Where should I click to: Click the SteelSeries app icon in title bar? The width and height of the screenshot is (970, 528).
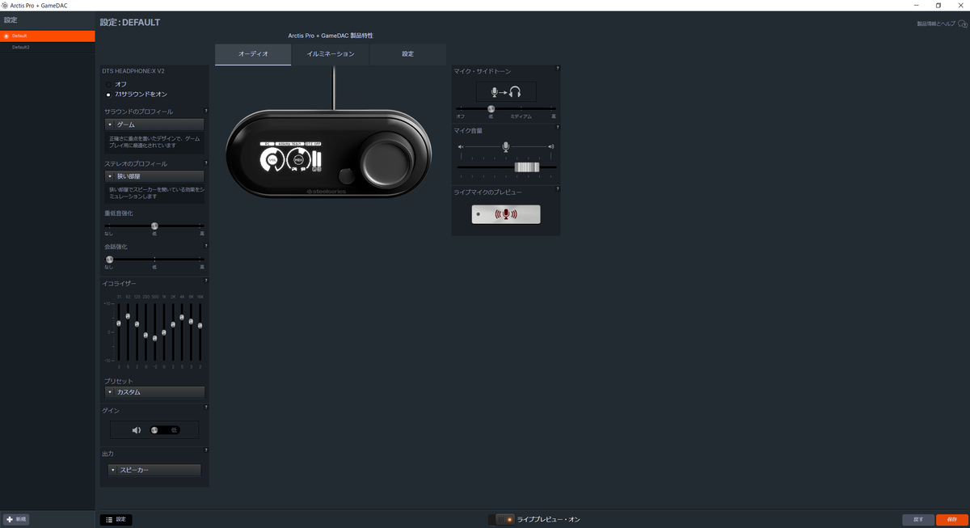(x=5, y=5)
